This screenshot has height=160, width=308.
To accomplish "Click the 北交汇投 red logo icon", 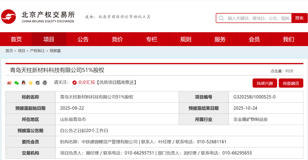I will 74,83.
